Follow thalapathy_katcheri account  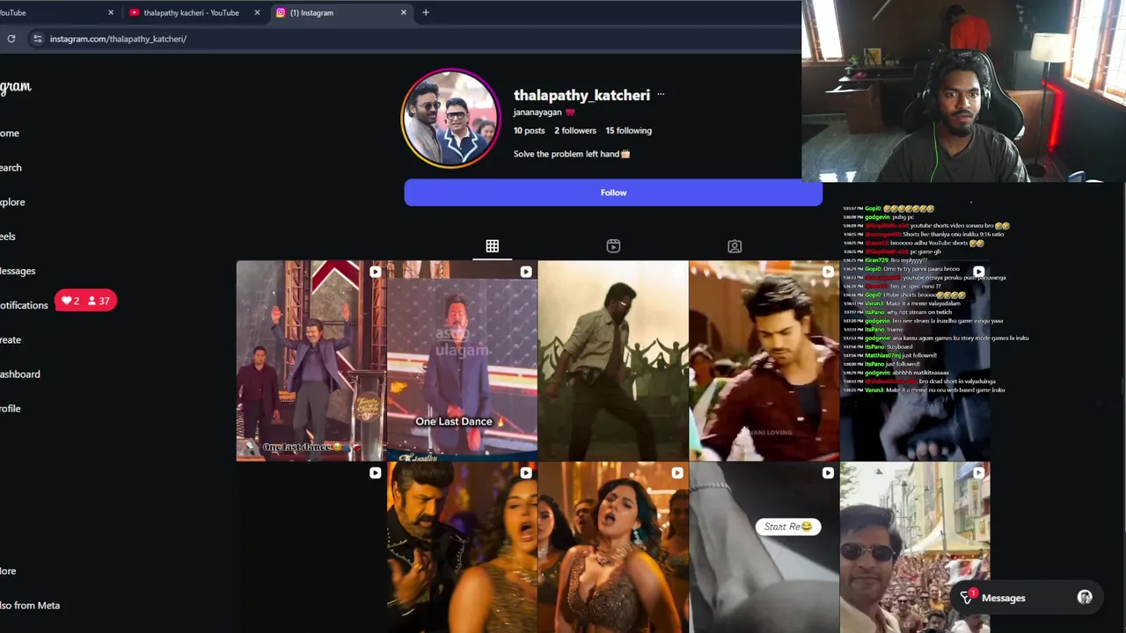tap(613, 193)
